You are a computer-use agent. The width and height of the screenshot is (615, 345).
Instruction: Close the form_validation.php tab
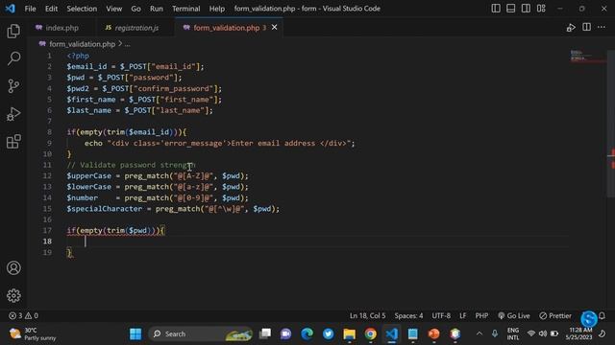[x=275, y=28]
